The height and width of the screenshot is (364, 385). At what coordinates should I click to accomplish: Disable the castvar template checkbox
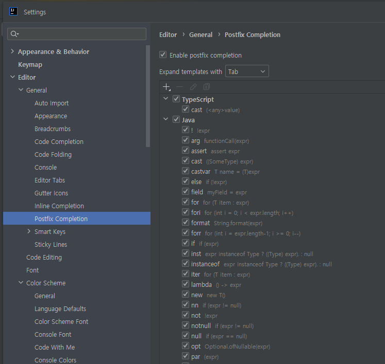pyautogui.click(x=186, y=171)
